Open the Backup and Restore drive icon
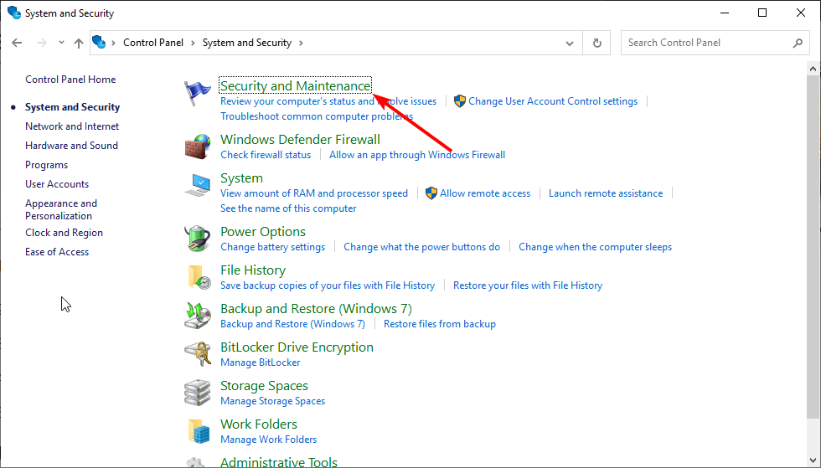The image size is (821, 468). pyautogui.click(x=198, y=316)
